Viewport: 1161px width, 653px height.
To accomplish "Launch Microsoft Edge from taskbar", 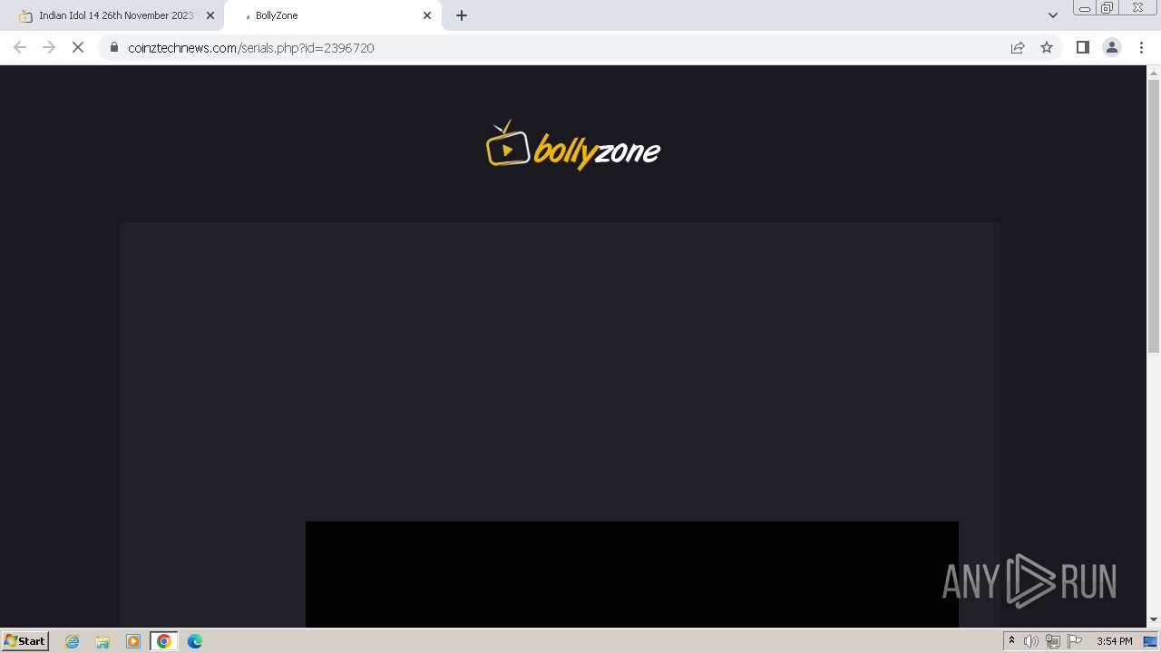I will pos(195,641).
